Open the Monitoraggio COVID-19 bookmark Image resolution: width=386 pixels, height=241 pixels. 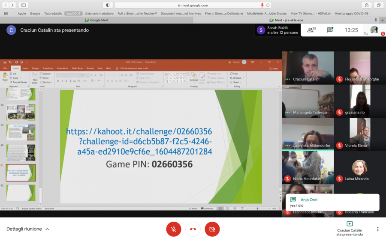[x=351, y=13]
